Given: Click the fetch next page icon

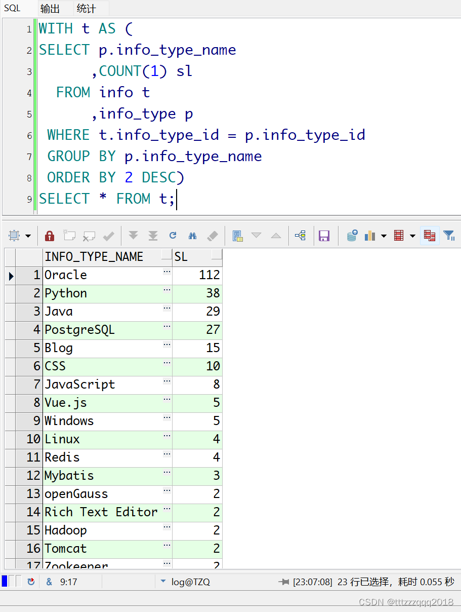Looking at the screenshot, I should pos(133,236).
